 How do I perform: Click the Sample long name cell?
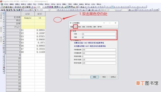pos(28,18)
